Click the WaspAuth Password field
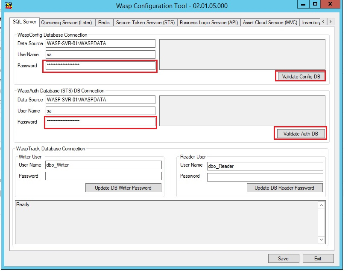357x271 pixels. (100, 122)
